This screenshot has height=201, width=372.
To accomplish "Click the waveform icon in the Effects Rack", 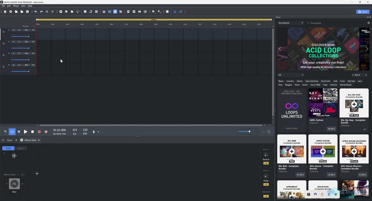I will (14, 155).
